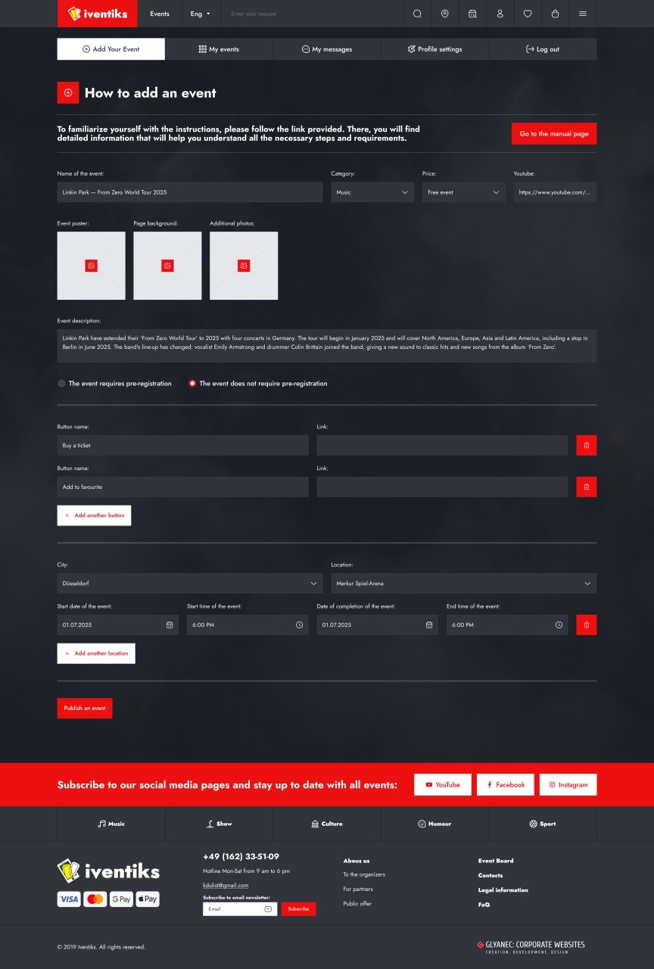Open the hamburger menu icon
Viewport: 654px width, 969px height.
[x=582, y=14]
